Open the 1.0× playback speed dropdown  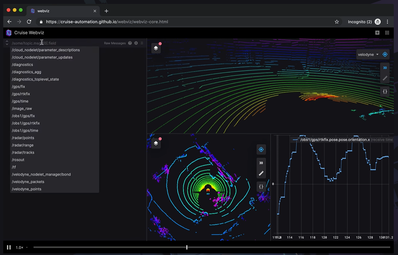(22, 248)
